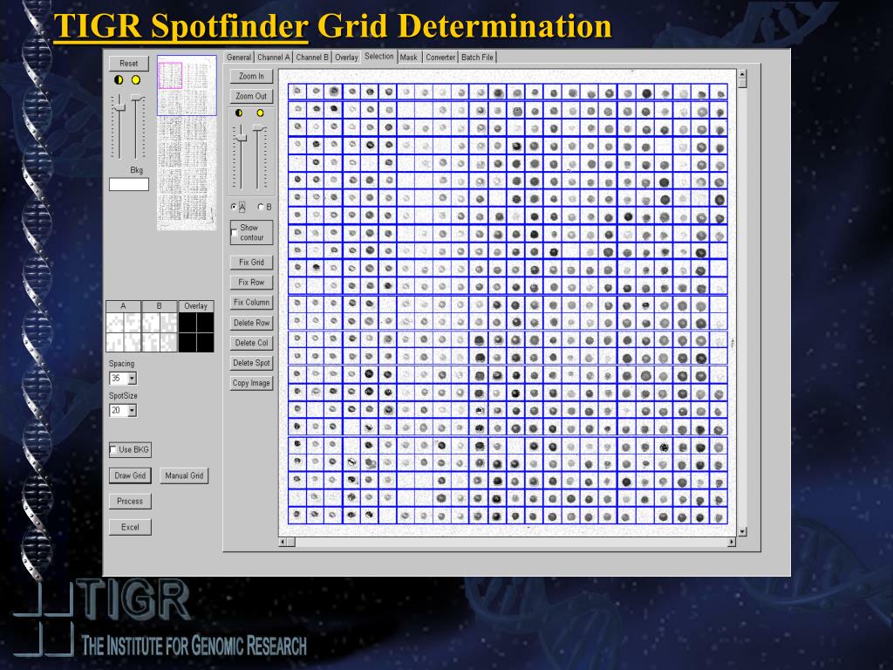Click the A channel preview thumbnail
This screenshot has height=670, width=893.
coord(123,332)
